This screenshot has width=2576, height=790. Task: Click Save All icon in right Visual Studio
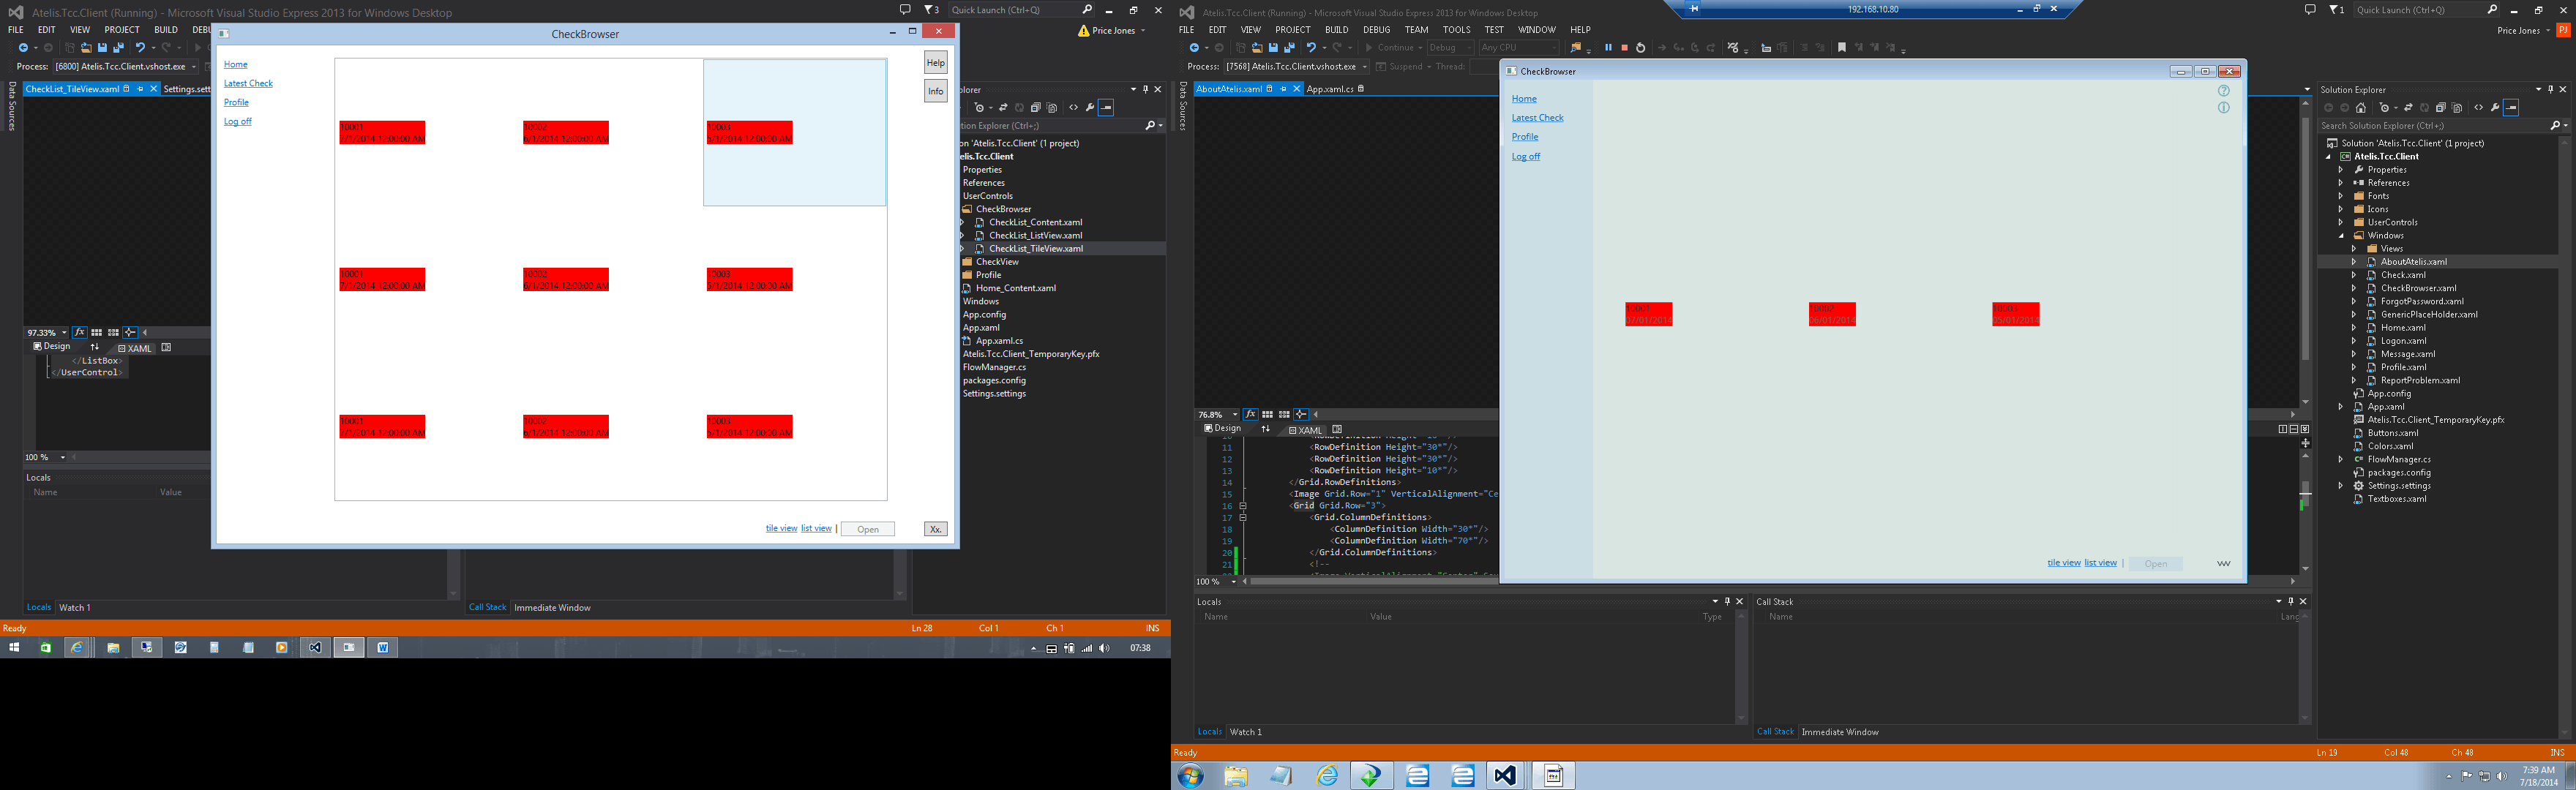pyautogui.click(x=1289, y=48)
